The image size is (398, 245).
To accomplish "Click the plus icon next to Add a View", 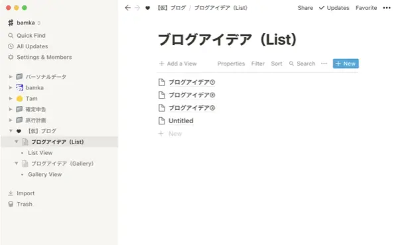I will tap(161, 64).
